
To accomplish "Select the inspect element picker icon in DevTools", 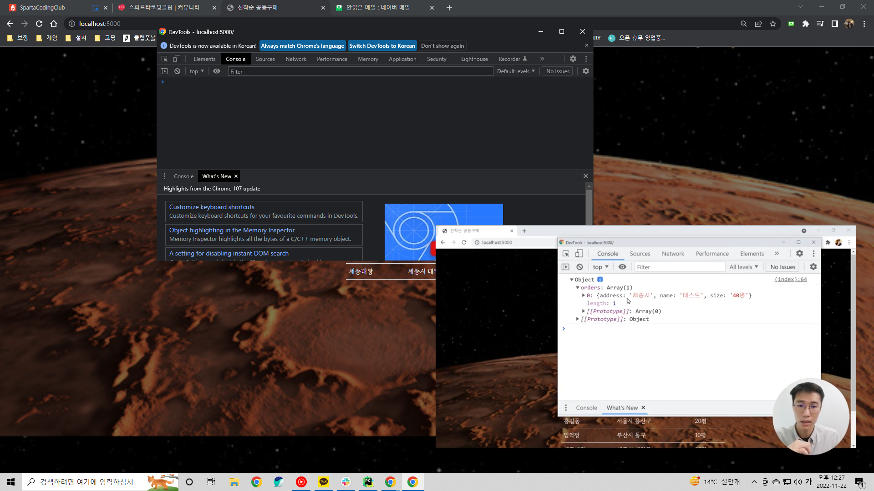I will (x=165, y=59).
